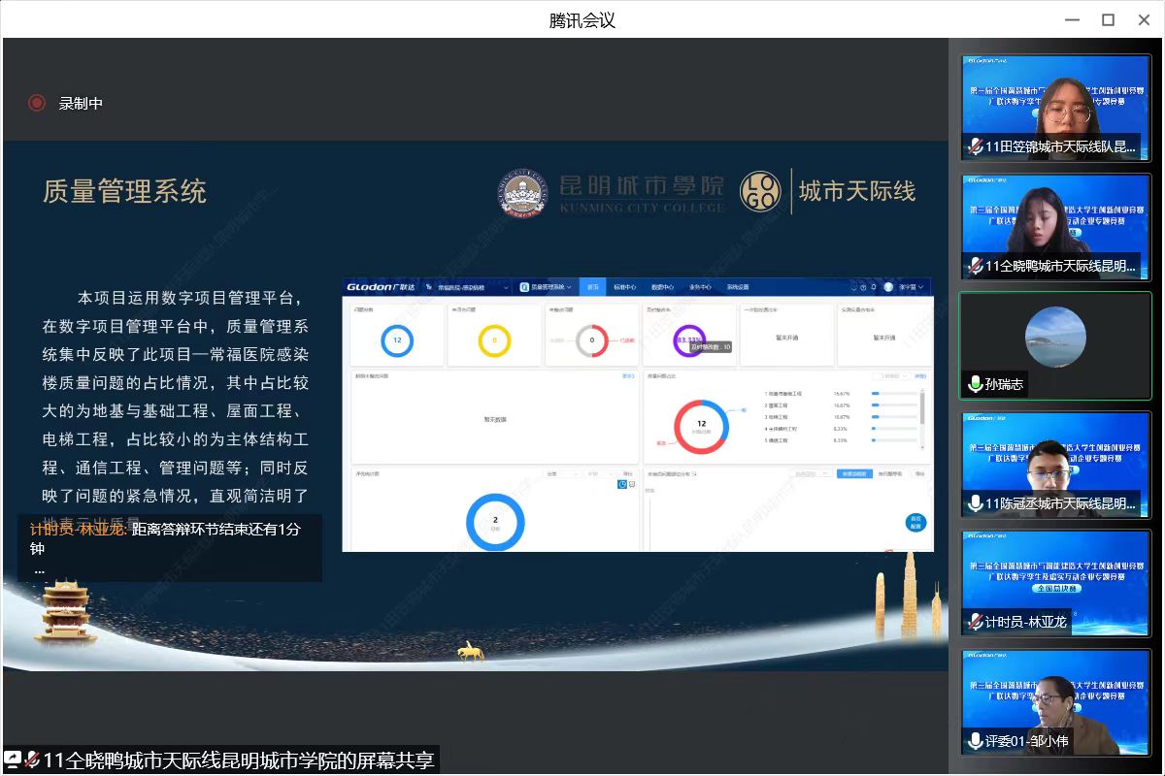Click the red-blue donut chart showing 12
The height and width of the screenshot is (776, 1165).
click(x=701, y=426)
